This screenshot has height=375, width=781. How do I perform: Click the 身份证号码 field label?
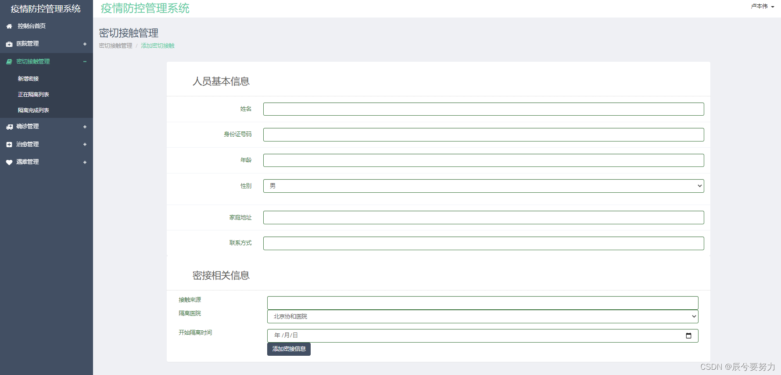tap(238, 134)
